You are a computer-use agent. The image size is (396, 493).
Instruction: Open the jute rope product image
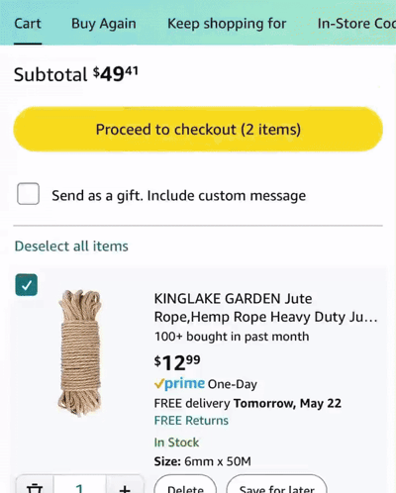click(x=80, y=351)
